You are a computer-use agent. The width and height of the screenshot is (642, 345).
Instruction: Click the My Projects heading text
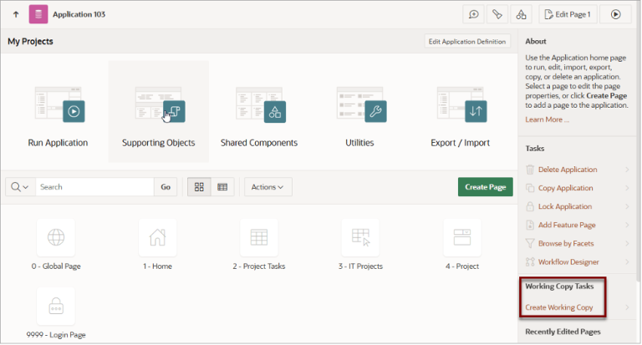point(30,41)
